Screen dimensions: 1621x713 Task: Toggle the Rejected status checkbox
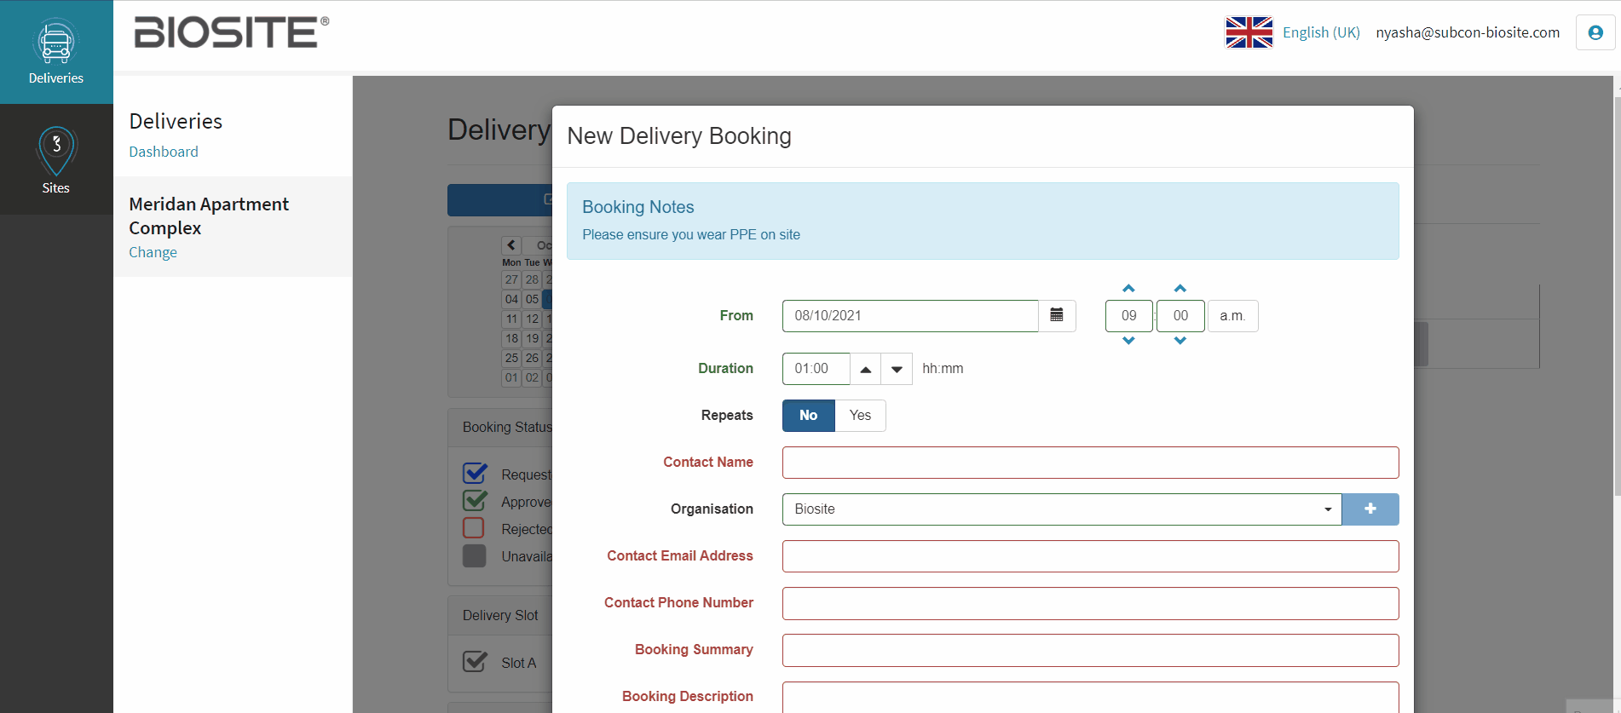click(474, 528)
